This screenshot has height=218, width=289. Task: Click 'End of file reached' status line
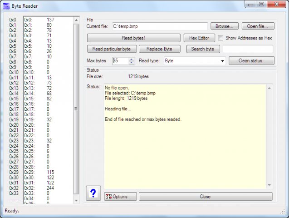(x=143, y=119)
